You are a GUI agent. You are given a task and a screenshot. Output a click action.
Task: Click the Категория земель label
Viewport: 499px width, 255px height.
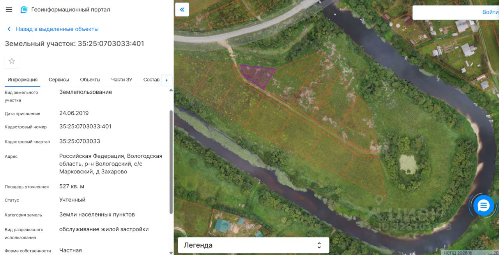(23, 215)
